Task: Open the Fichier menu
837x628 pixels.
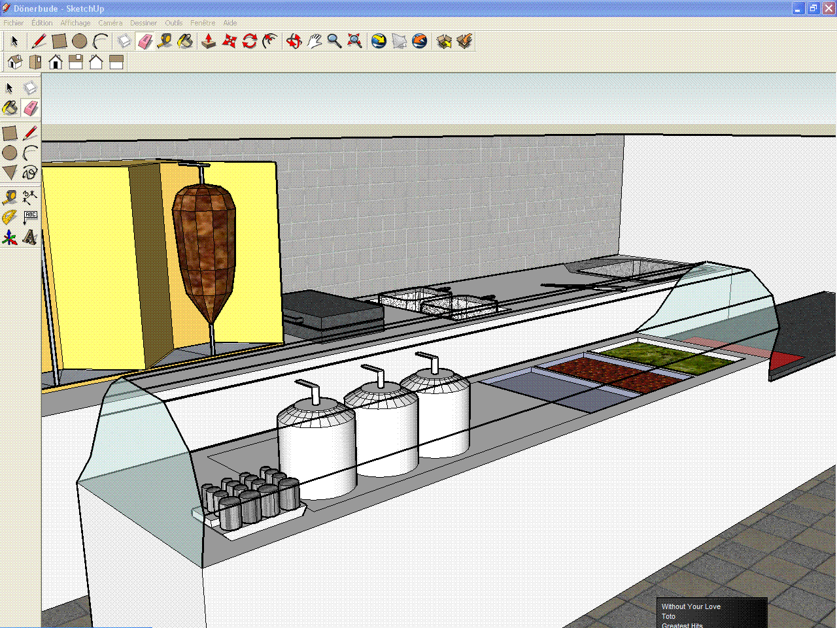Action: click(x=13, y=23)
